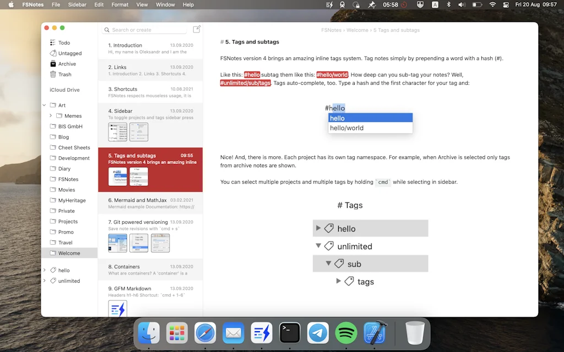This screenshot has width=564, height=352.
Task: Collapse the unlimited tag in the note preview
Action: (x=318, y=246)
